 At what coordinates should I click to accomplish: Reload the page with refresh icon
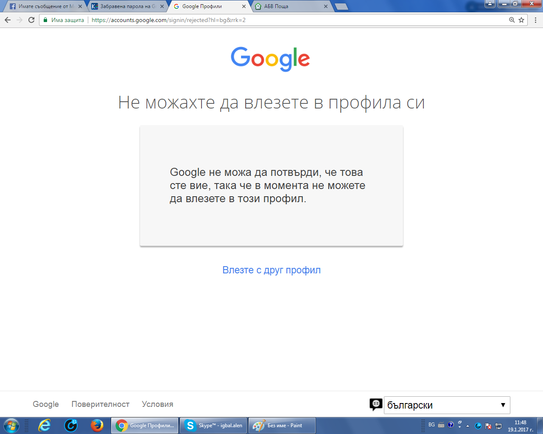click(x=31, y=20)
